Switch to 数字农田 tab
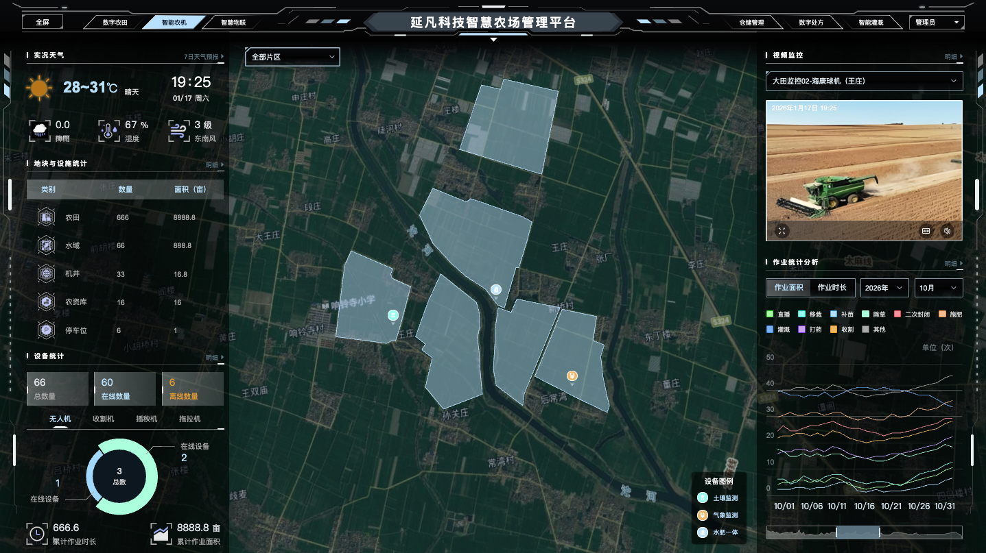The height and width of the screenshot is (553, 986). [115, 22]
